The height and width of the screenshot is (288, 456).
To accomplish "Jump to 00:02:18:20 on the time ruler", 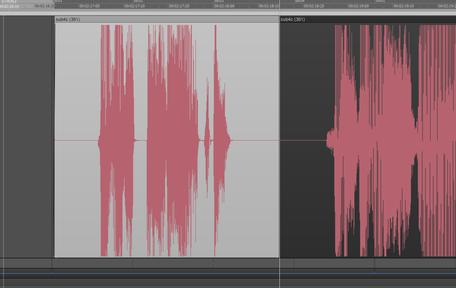I will 314,7.
